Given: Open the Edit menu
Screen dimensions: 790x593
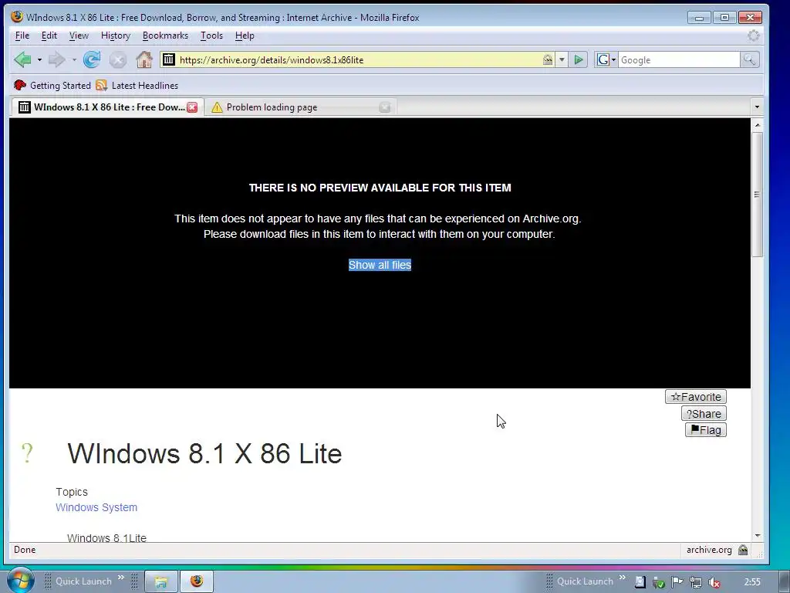Looking at the screenshot, I should [x=49, y=36].
